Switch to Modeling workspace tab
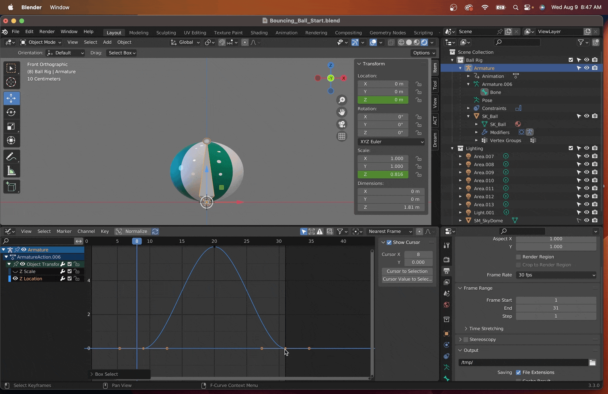 pyautogui.click(x=139, y=32)
